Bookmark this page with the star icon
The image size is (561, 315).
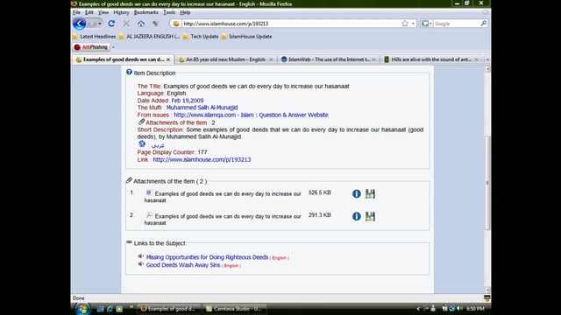pyautogui.click(x=405, y=24)
